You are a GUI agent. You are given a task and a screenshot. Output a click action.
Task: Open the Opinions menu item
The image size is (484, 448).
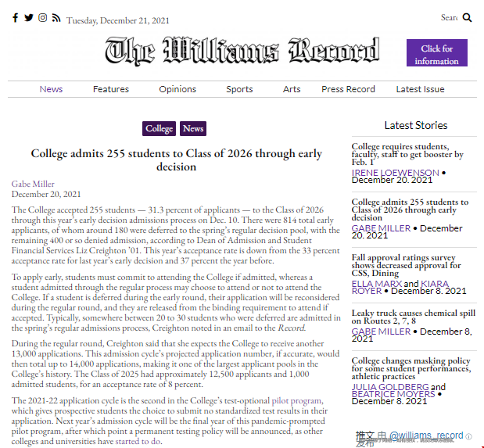pos(177,89)
